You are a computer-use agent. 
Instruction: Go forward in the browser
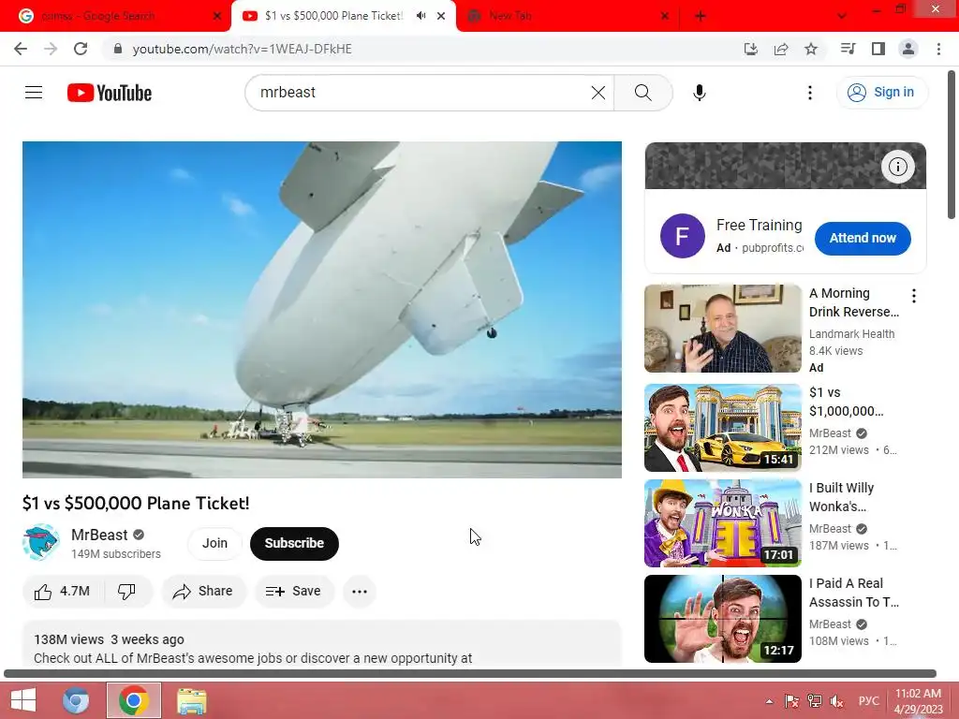51,49
